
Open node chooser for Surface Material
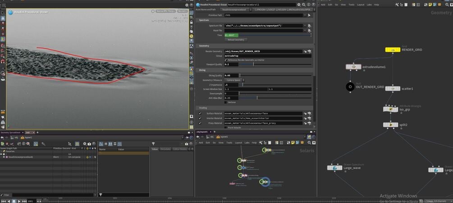[309, 113]
